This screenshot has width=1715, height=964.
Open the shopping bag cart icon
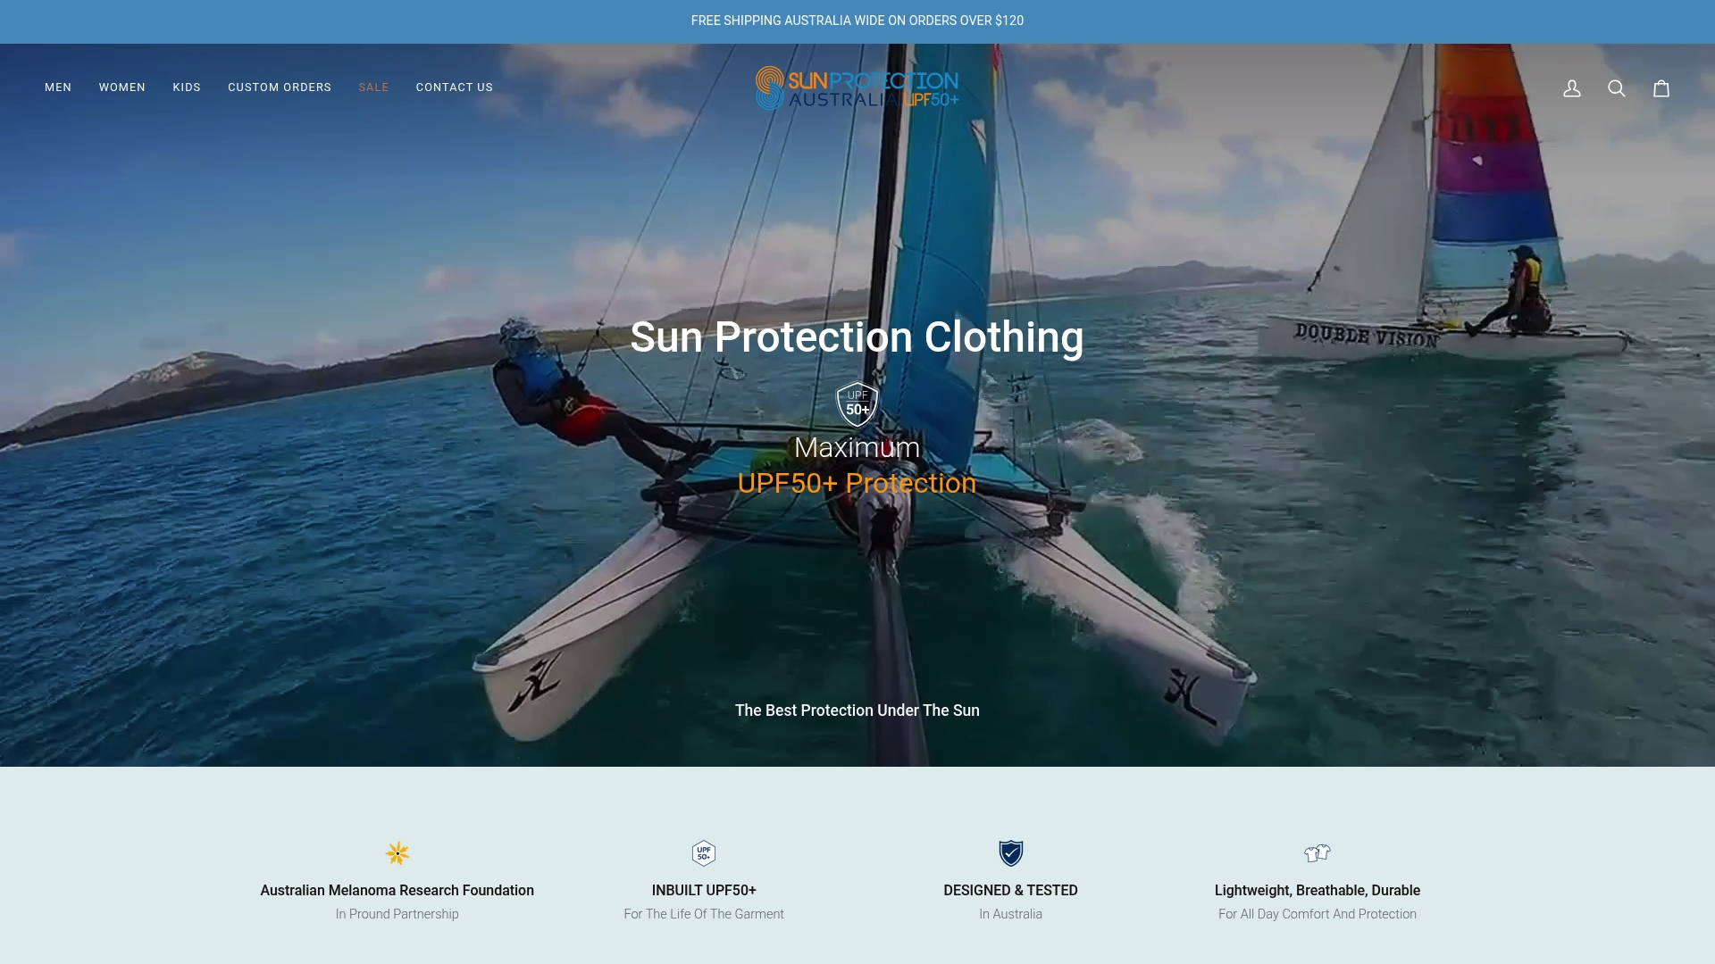point(1661,88)
